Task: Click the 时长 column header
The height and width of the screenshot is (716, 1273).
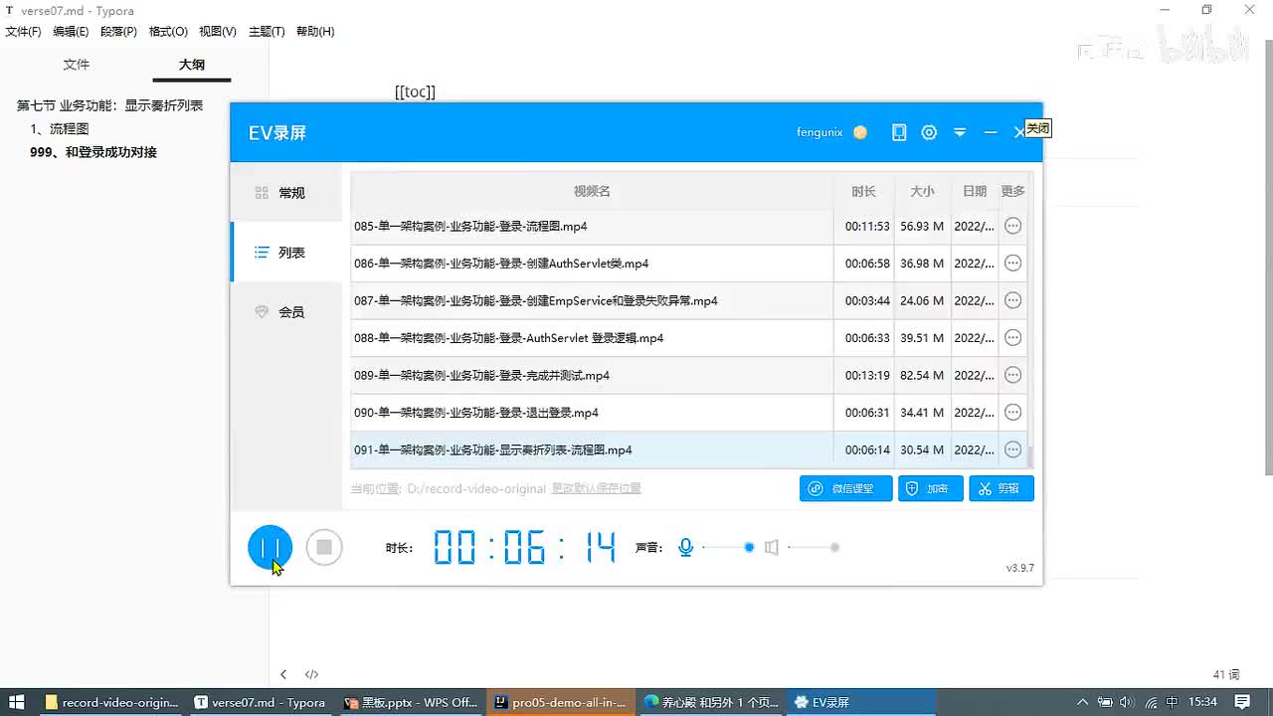Action: [x=863, y=191]
